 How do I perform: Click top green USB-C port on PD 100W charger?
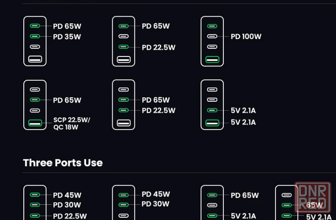(212, 26)
